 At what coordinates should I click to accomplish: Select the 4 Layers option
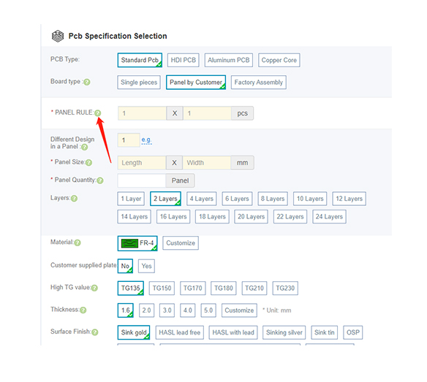point(202,199)
